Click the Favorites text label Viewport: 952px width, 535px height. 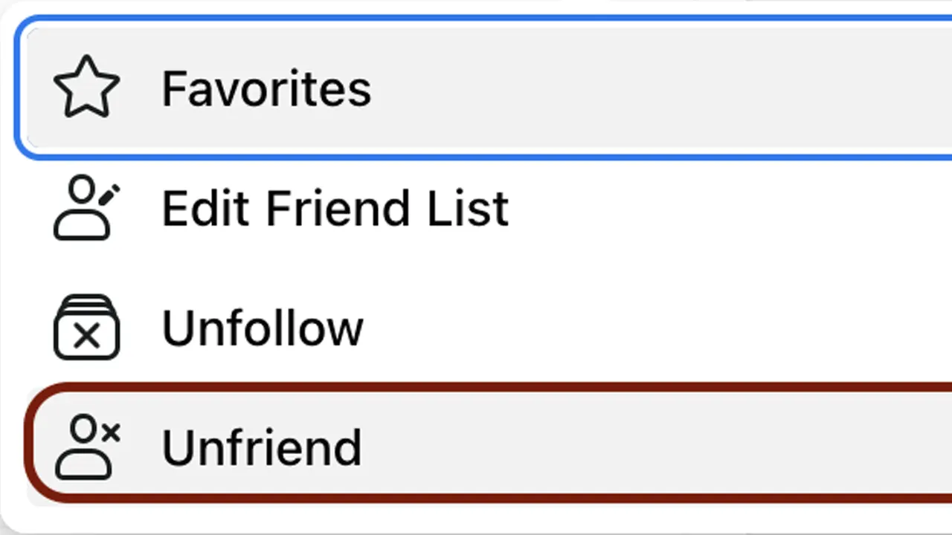click(266, 88)
